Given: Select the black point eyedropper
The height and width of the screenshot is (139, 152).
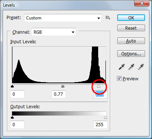Looking at the screenshot, I should tap(122, 67).
